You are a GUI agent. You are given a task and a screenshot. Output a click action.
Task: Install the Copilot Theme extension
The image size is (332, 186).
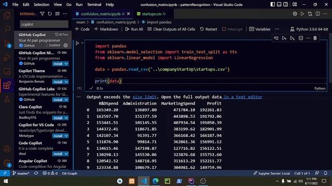58,82
